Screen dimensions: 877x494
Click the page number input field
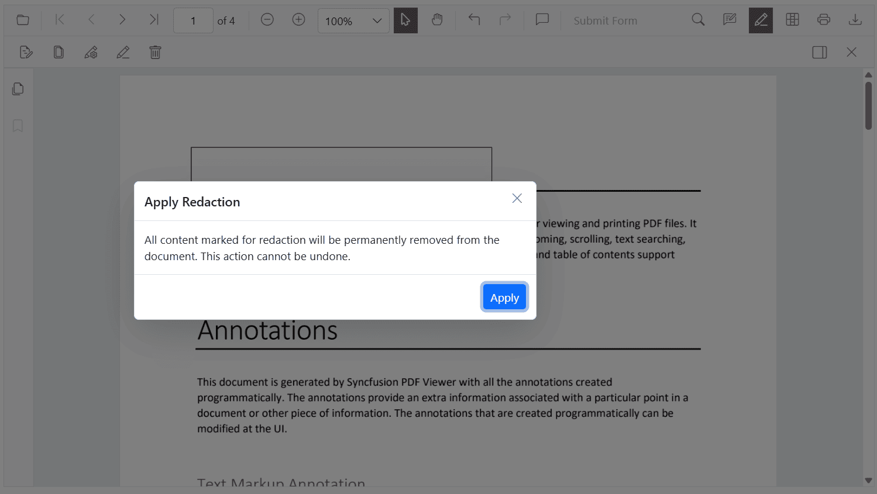click(193, 20)
